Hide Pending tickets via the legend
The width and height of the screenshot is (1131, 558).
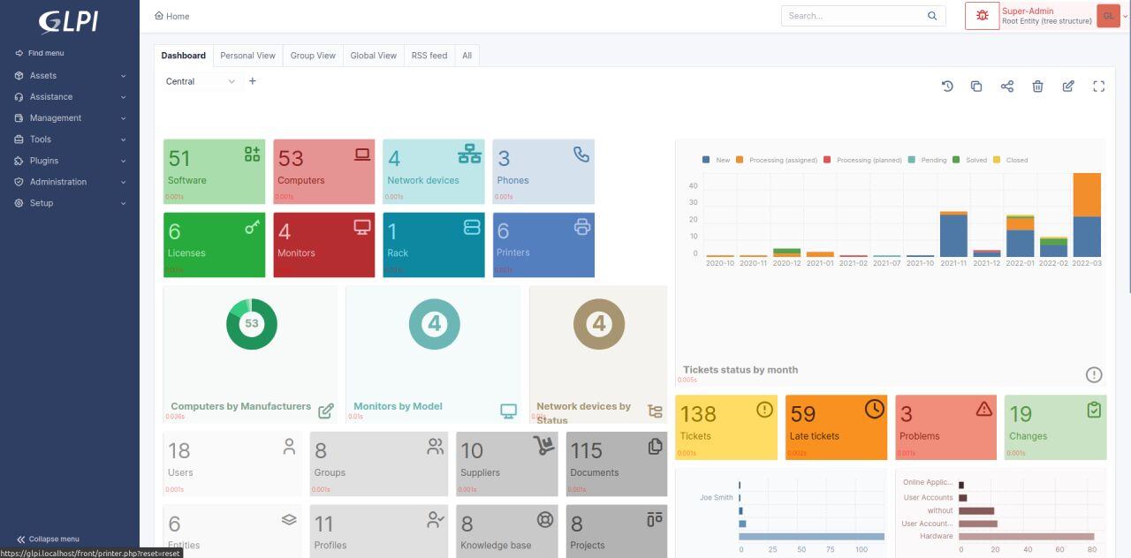point(933,160)
